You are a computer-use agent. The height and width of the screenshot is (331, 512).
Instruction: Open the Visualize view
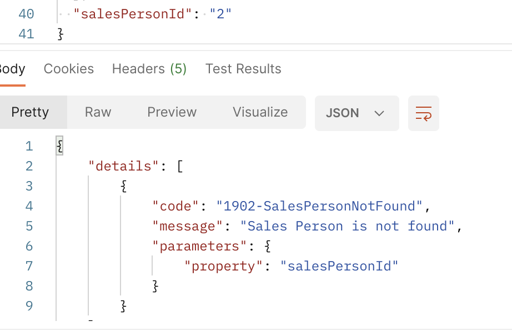click(260, 112)
